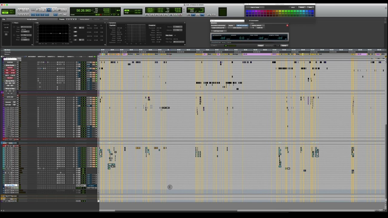
Task: Click the PREVIEW automation button
Action: pyautogui.click(x=8, y=102)
